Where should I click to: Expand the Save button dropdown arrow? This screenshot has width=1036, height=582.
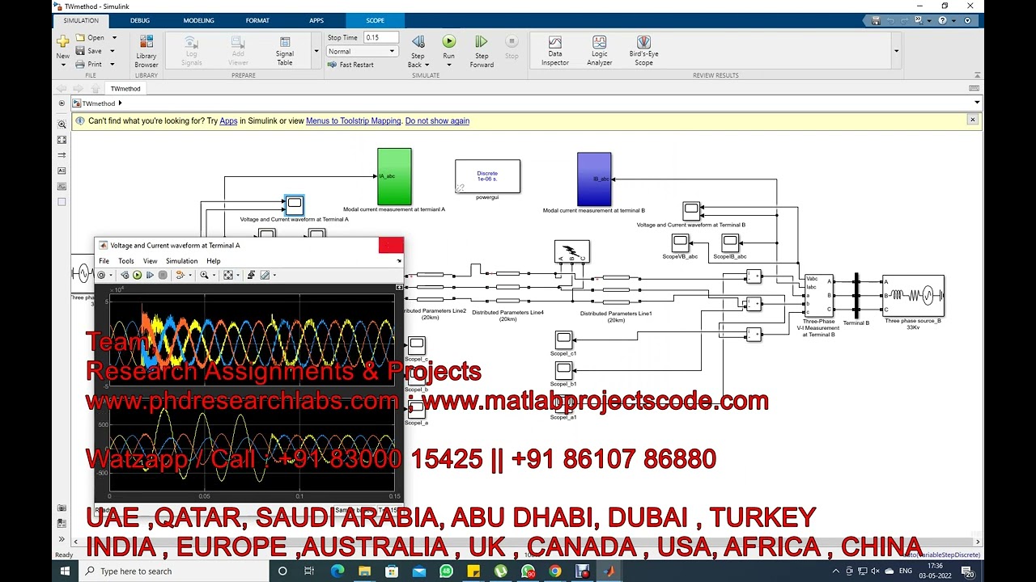113,51
